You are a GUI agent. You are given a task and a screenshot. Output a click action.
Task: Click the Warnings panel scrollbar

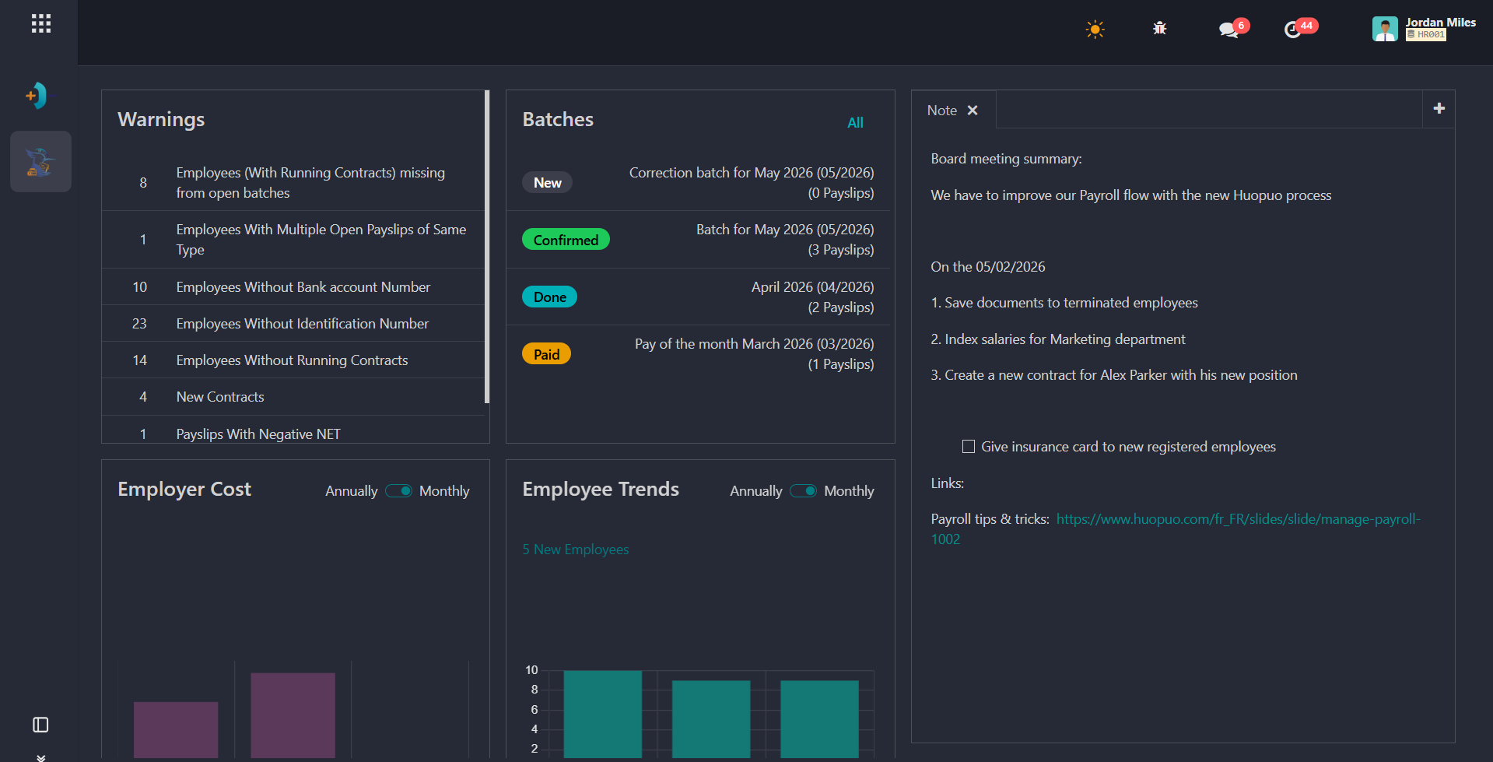[487, 247]
